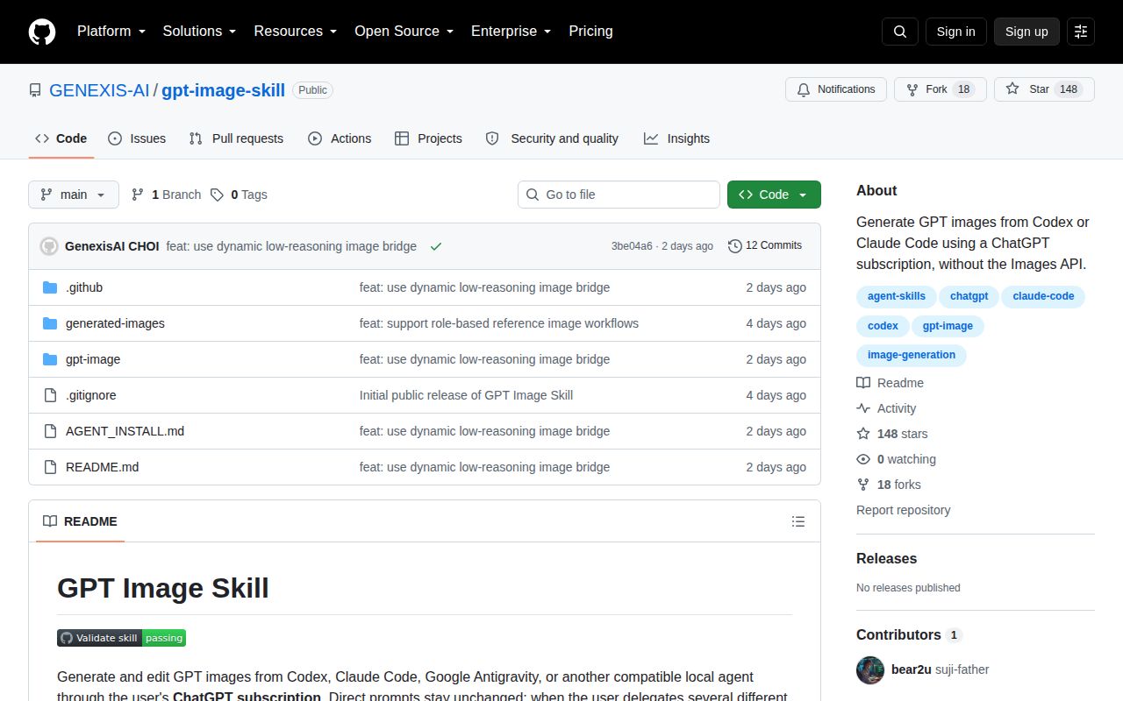Open the Contributors heading link
This screenshot has width=1123, height=701.
point(909,634)
